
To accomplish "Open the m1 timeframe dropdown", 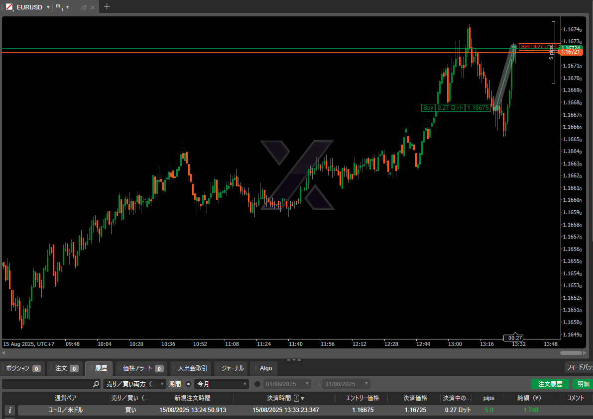I will [x=68, y=7].
